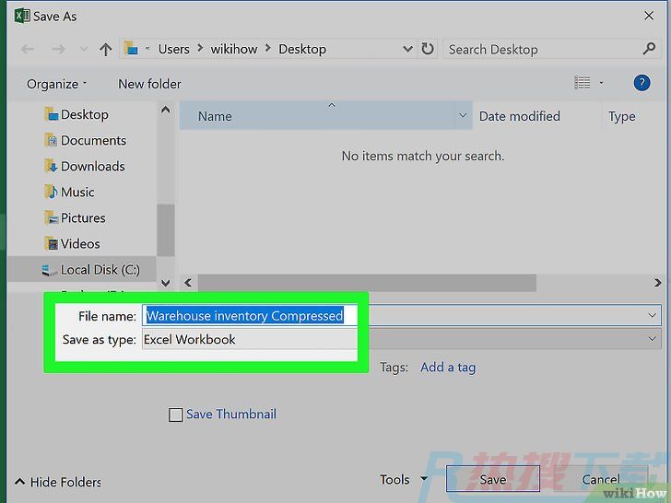The width and height of the screenshot is (671, 503).
Task: Click the Refresh icon beside address bar
Action: [428, 49]
